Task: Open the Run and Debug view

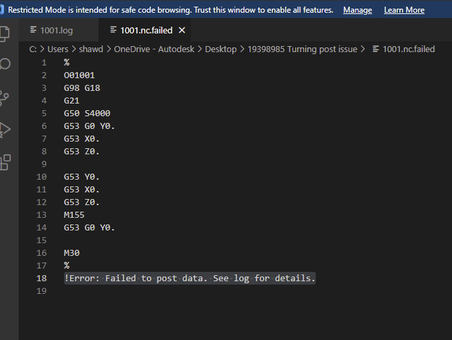Action: pos(5,129)
